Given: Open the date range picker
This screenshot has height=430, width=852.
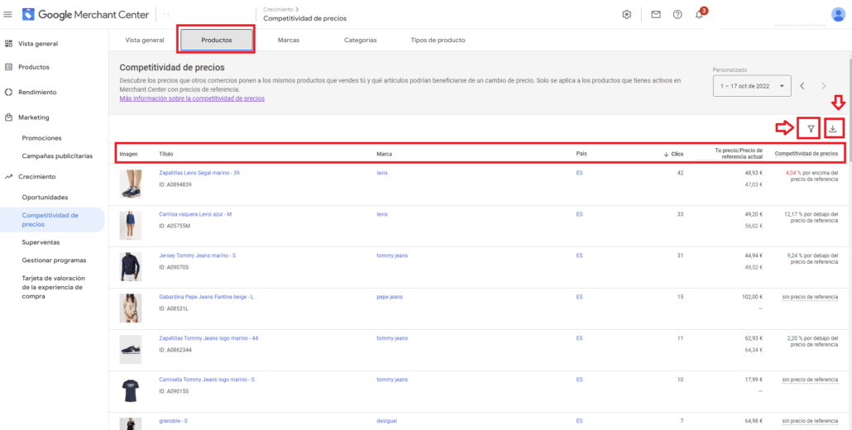Looking at the screenshot, I should [x=751, y=85].
